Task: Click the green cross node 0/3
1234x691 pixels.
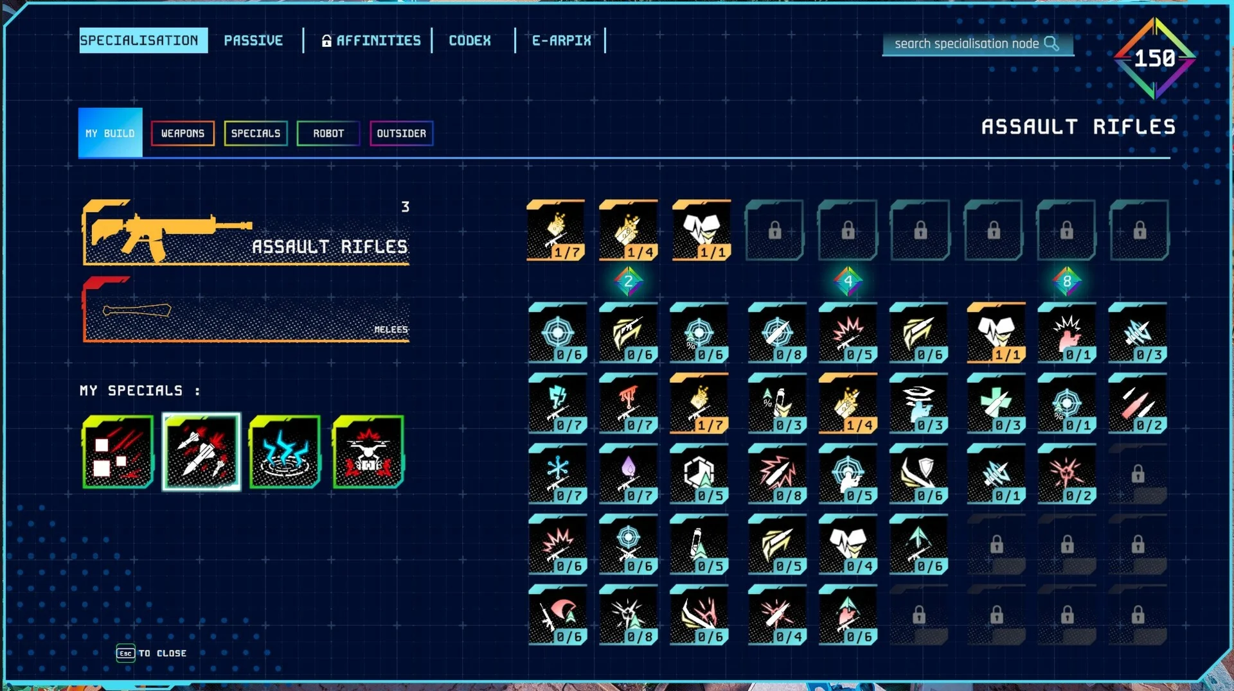Action: click(x=996, y=403)
